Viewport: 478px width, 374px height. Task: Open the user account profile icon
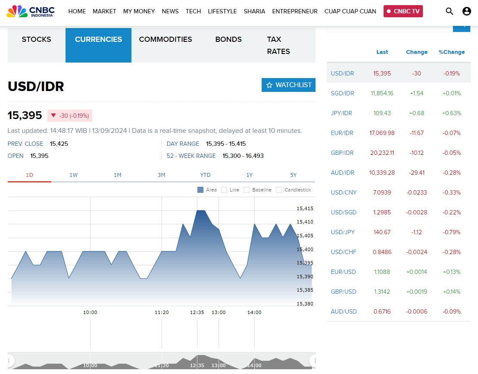(x=466, y=11)
